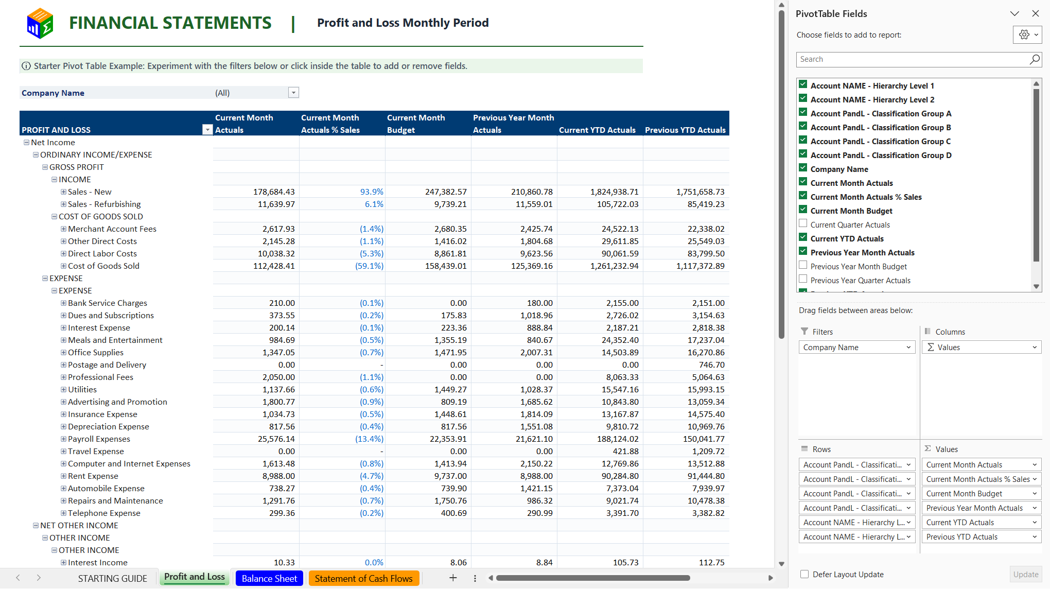Switch to the Balance Sheet tab
Screen dimensions: 1050x589
point(269,579)
